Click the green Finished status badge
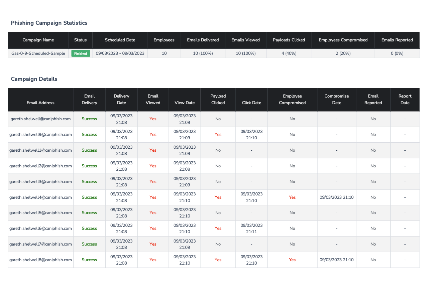The width and height of the screenshot is (428, 301). (x=81, y=53)
